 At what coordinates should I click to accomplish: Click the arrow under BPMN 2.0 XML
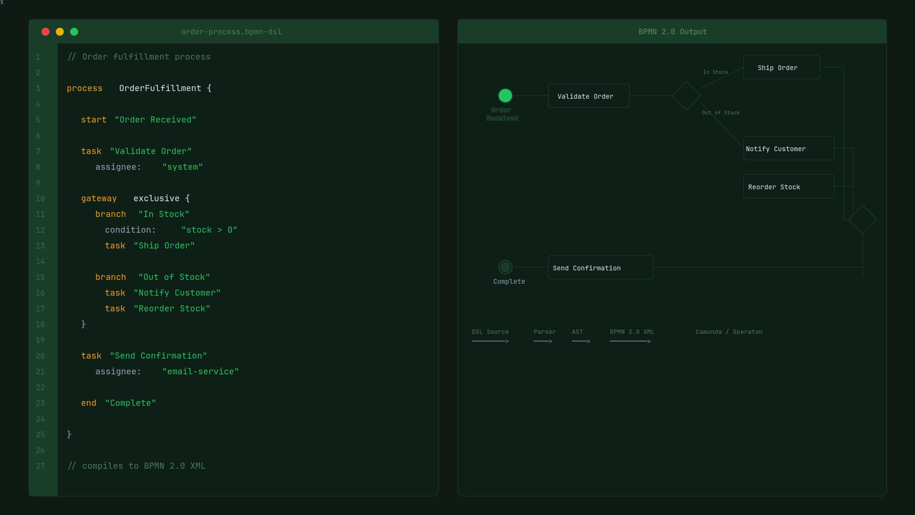(630, 341)
